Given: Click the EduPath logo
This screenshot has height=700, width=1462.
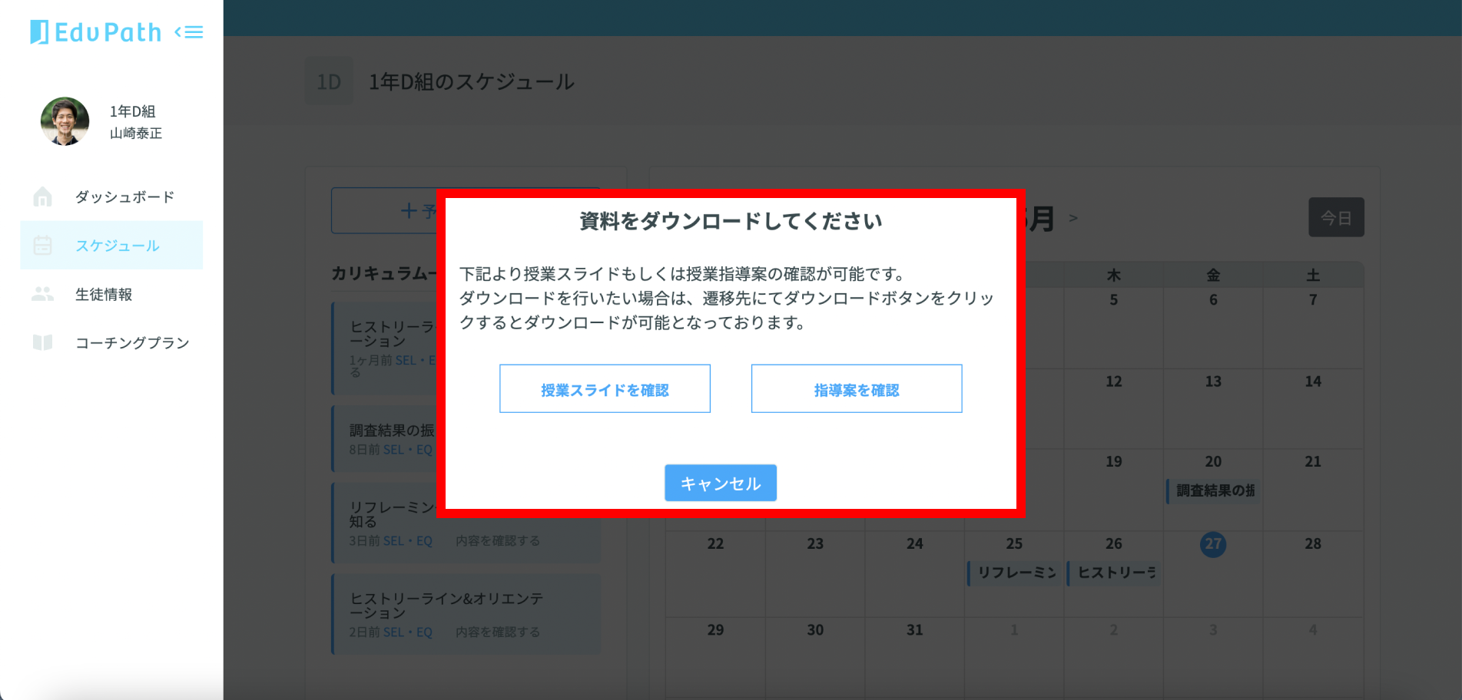Looking at the screenshot, I should coord(98,32).
